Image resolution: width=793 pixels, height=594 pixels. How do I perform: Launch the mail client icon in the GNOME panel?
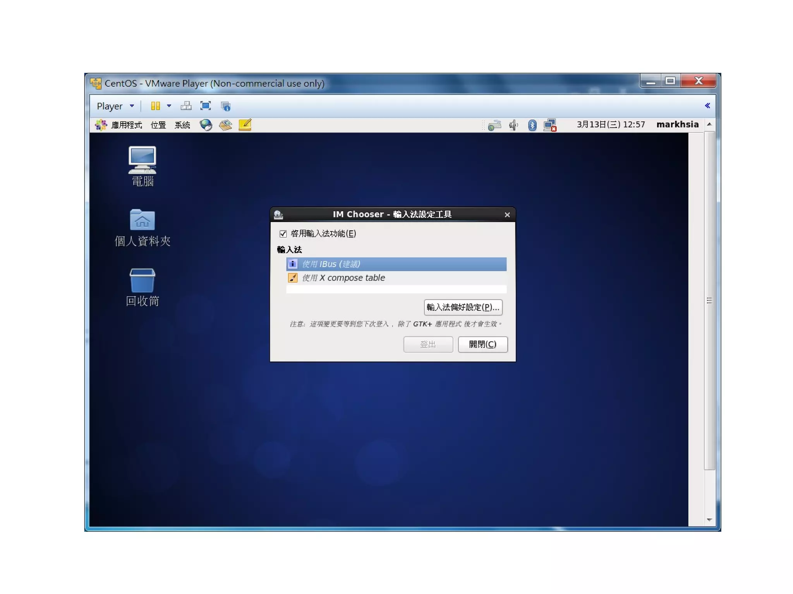[x=225, y=125]
